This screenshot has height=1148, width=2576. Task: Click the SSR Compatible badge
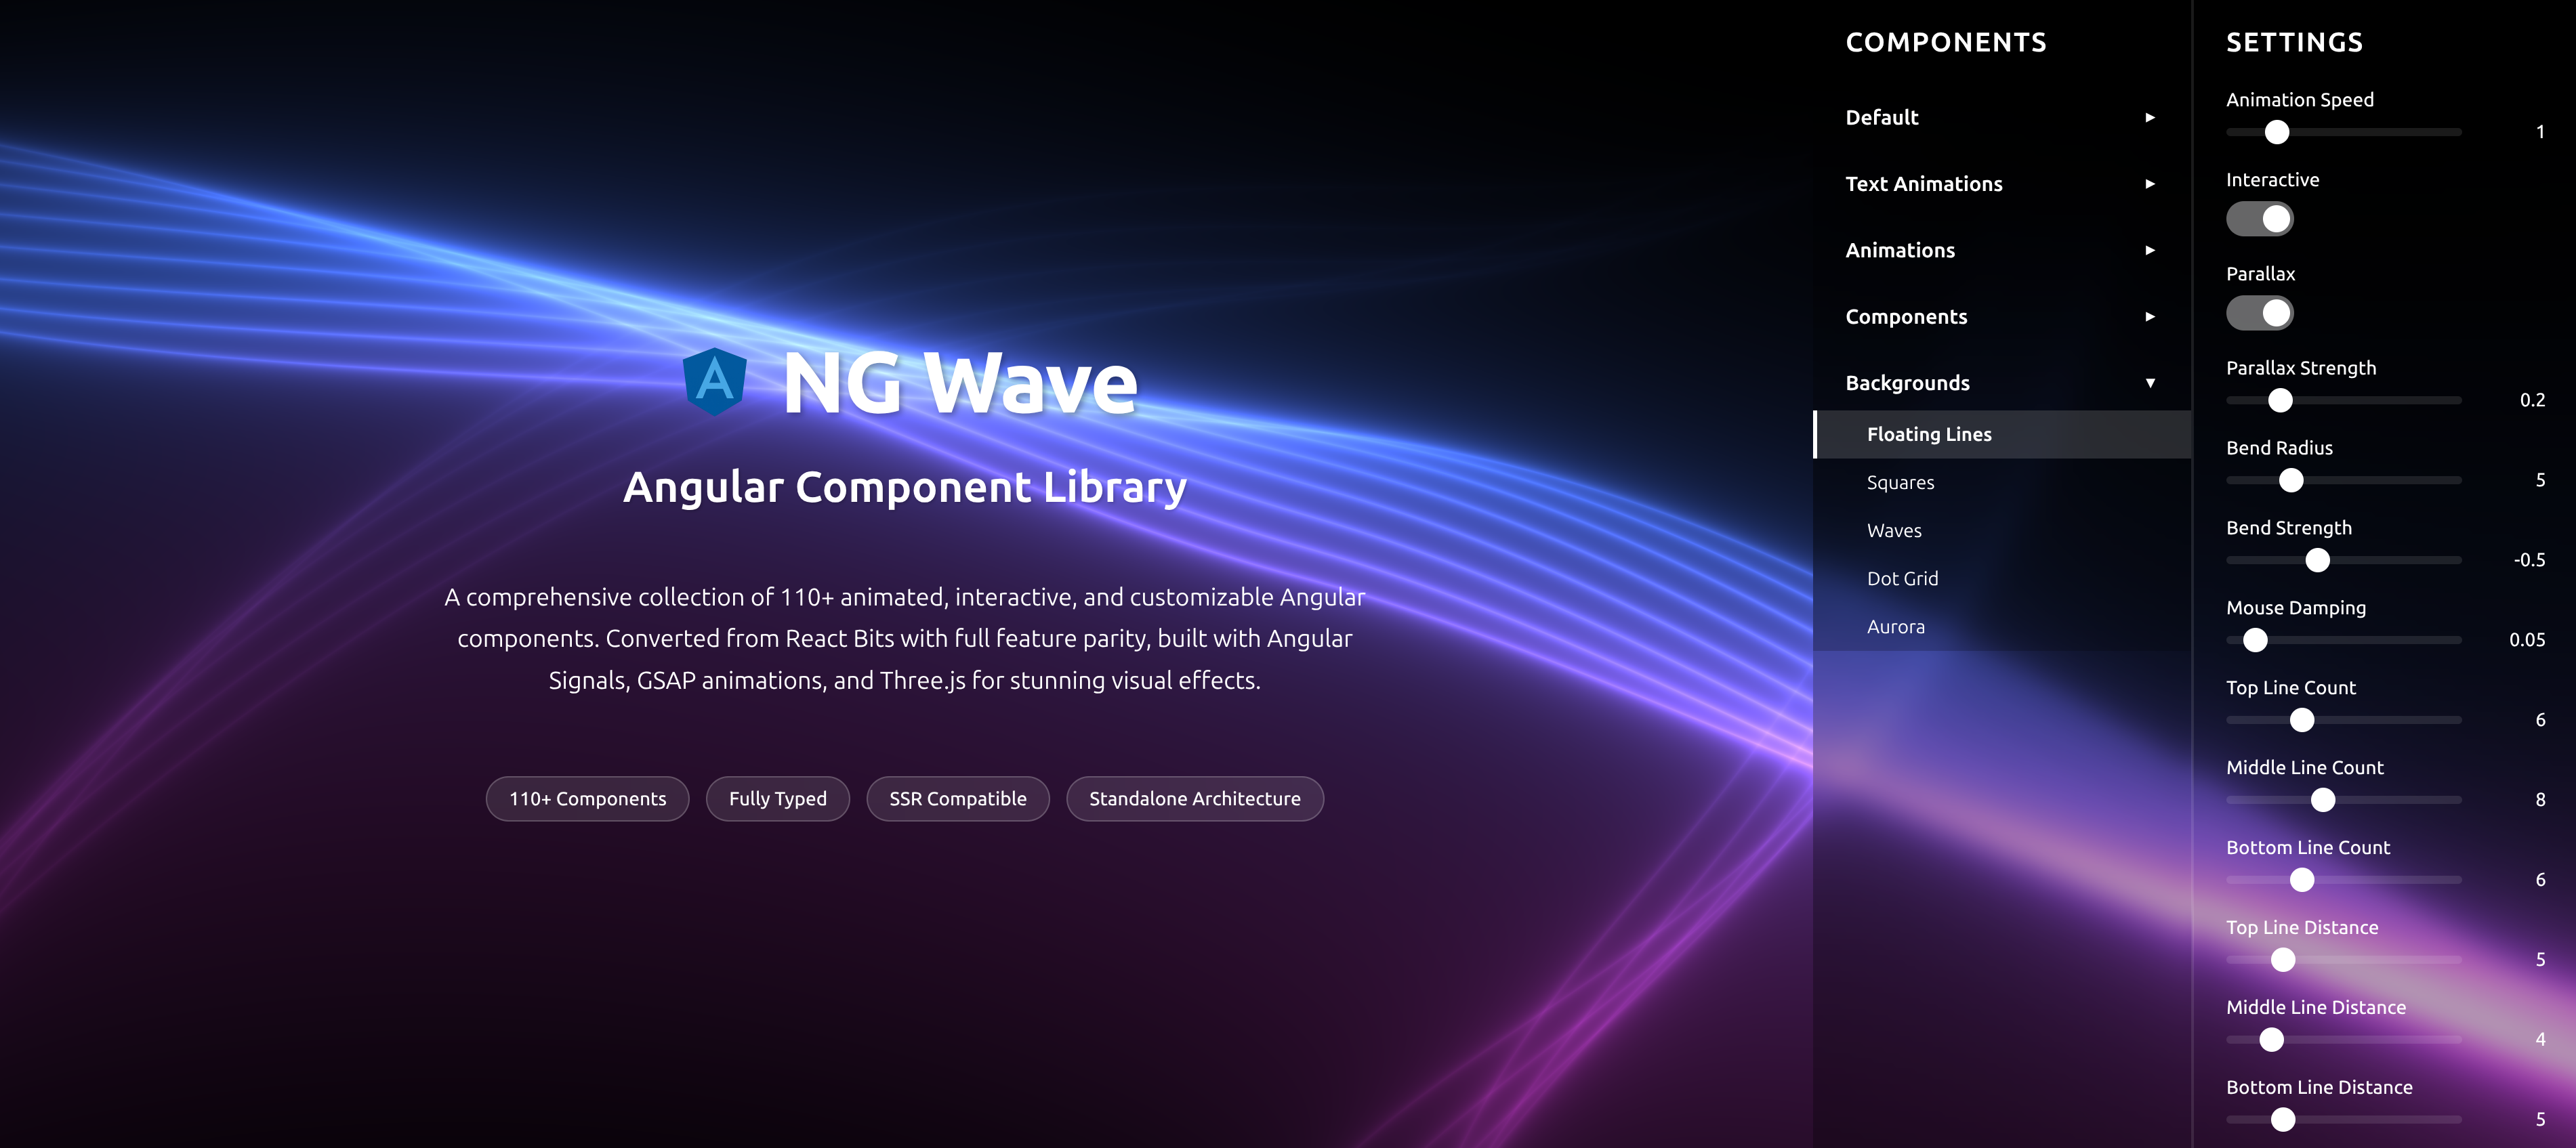(957, 798)
